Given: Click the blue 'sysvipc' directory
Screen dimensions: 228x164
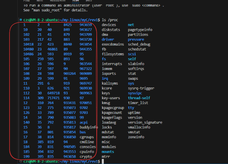Looking at the screenshot, I should coord(135,93).
